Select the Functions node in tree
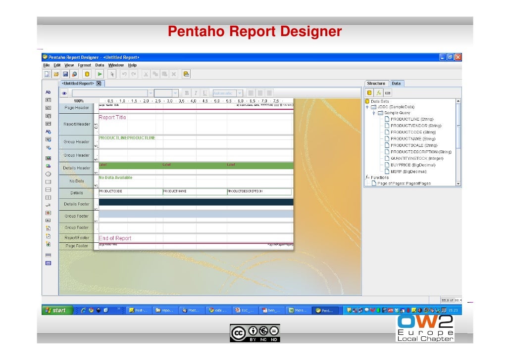This screenshot has height=360, width=510. point(380,178)
